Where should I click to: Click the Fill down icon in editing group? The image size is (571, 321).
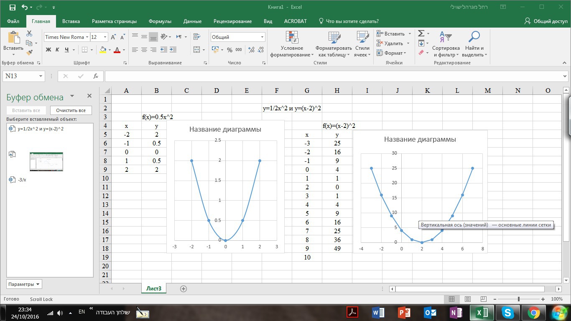click(x=421, y=43)
